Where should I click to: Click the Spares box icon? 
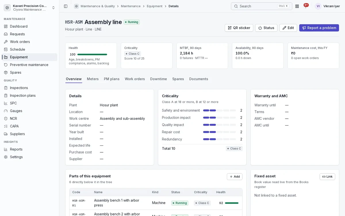(6, 72)
